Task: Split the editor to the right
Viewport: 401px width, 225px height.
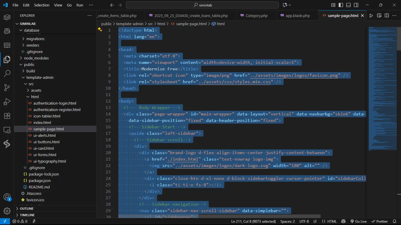Action: click(387, 16)
